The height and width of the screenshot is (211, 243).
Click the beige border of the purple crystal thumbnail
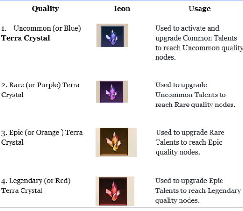125,92
